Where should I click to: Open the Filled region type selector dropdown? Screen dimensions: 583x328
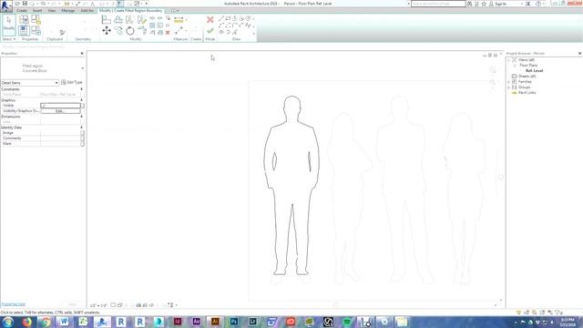(82, 68)
